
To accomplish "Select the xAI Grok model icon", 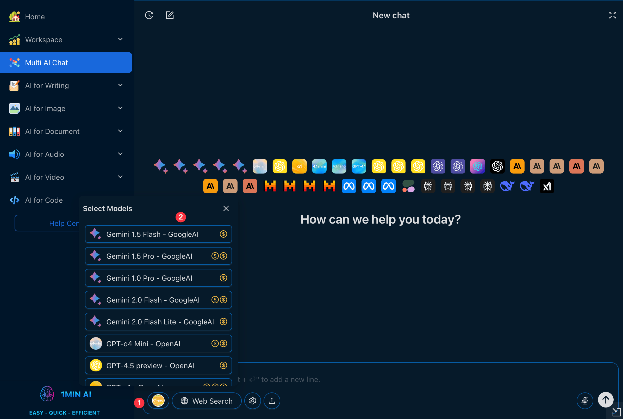I will [x=547, y=186].
